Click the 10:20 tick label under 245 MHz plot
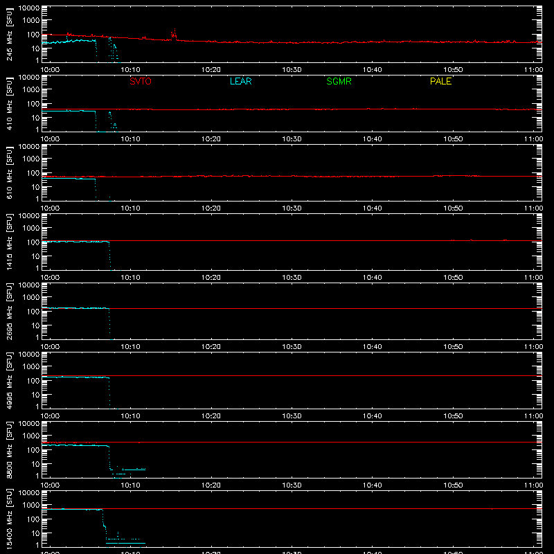This screenshot has width=554, height=554. [x=211, y=70]
